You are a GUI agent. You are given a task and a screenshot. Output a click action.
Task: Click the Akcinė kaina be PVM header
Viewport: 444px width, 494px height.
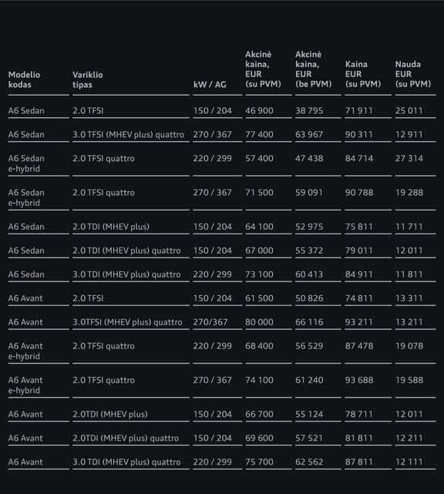(313, 69)
